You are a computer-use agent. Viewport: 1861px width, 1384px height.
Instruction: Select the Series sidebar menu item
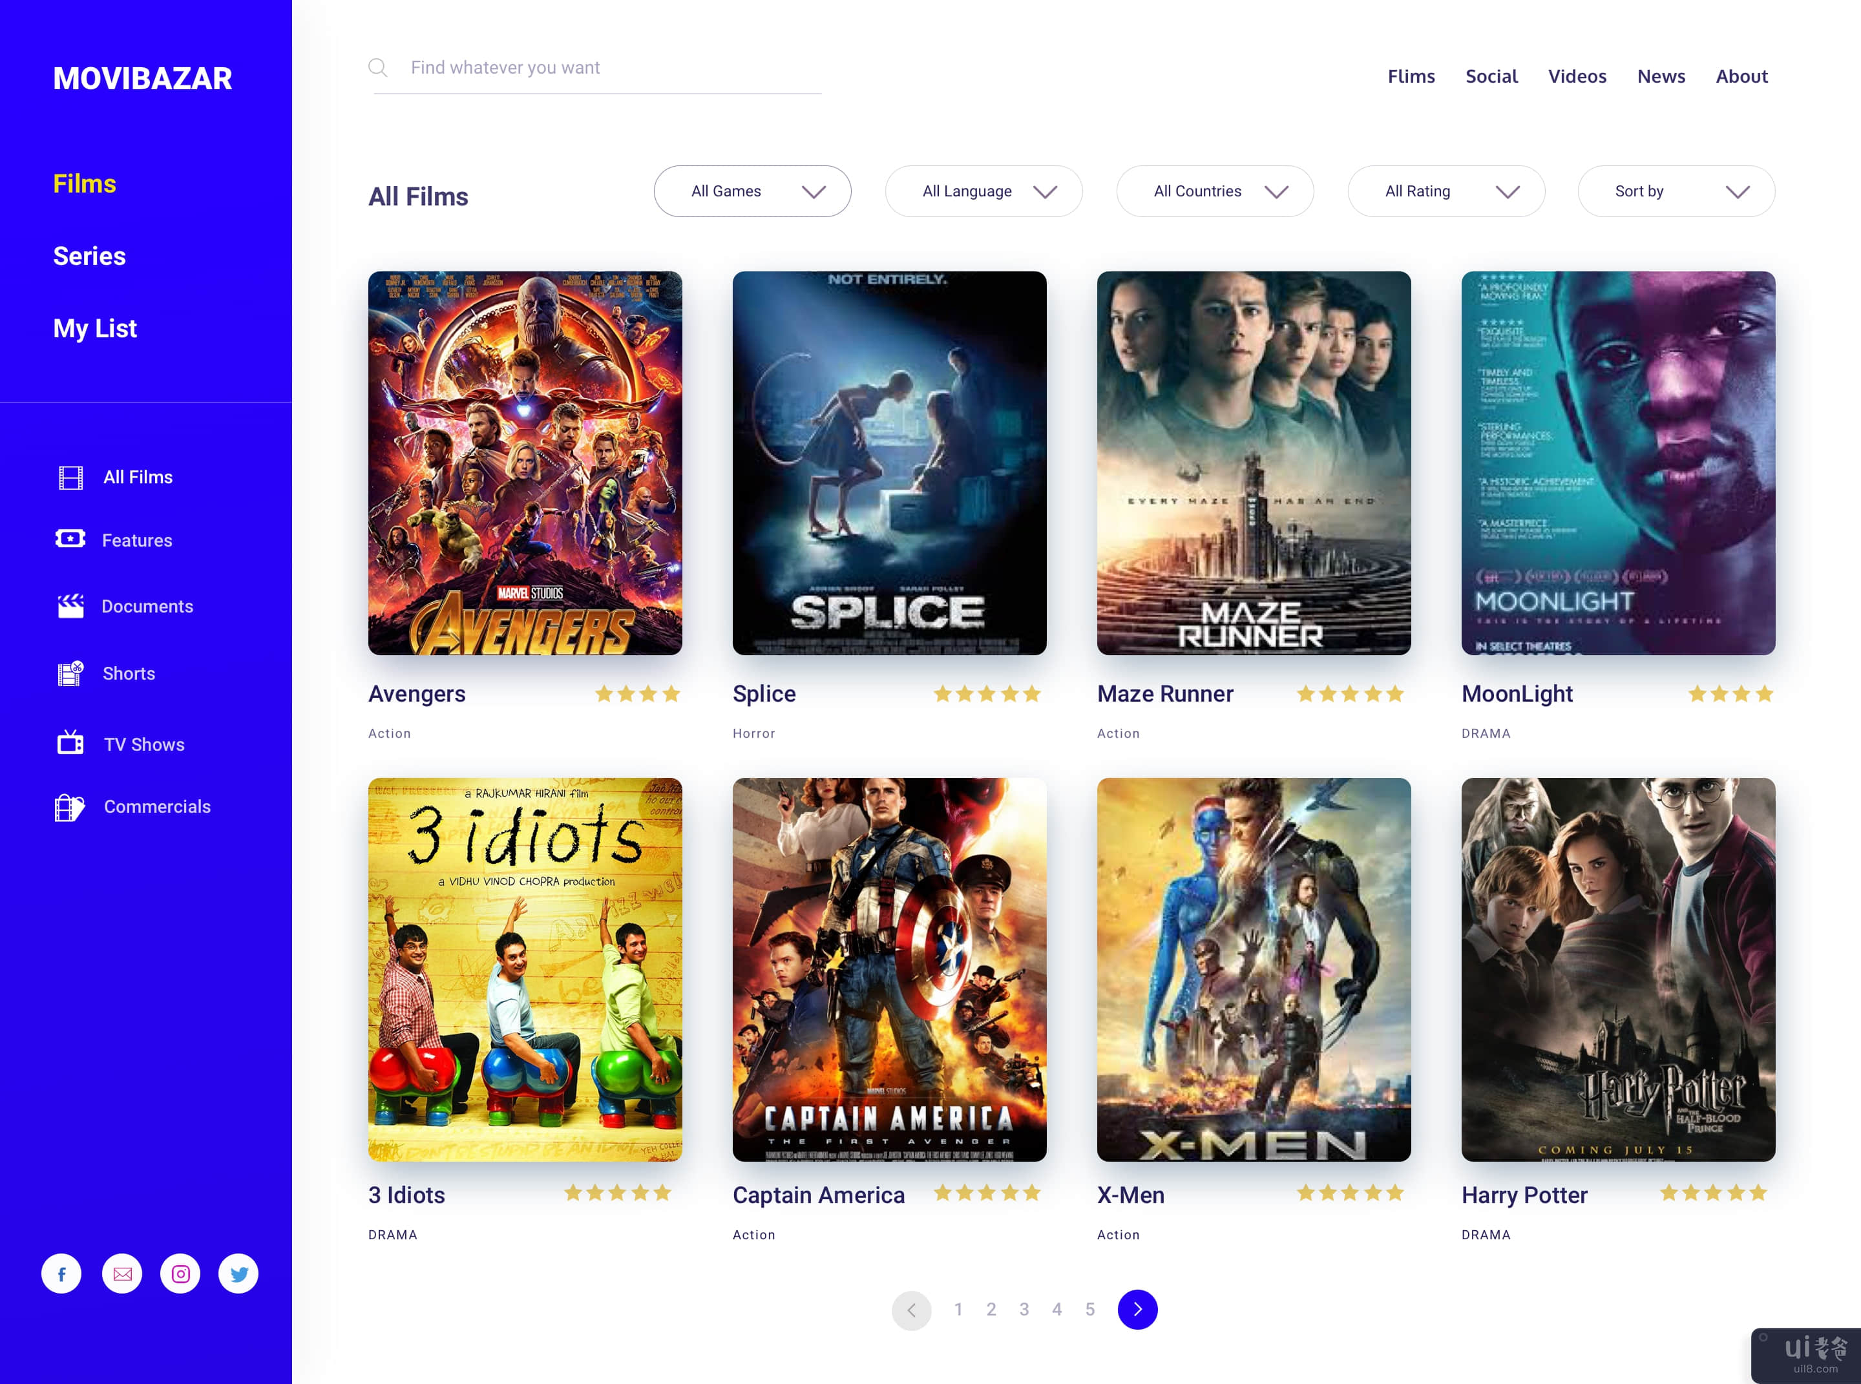(90, 255)
